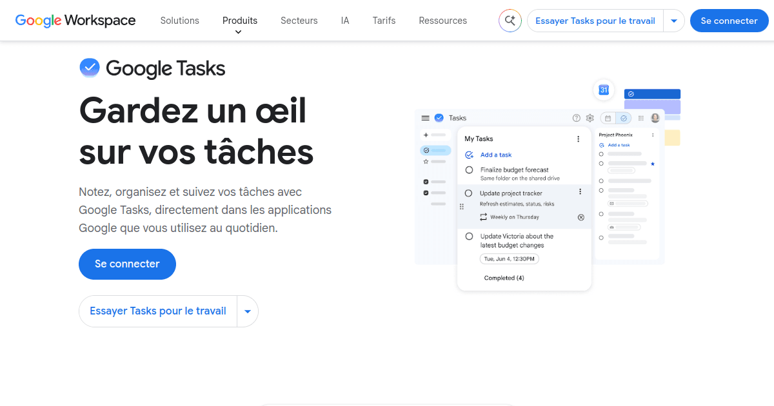Image resolution: width=774 pixels, height=406 pixels.
Task: Open the Secteurs menu
Action: (x=299, y=21)
